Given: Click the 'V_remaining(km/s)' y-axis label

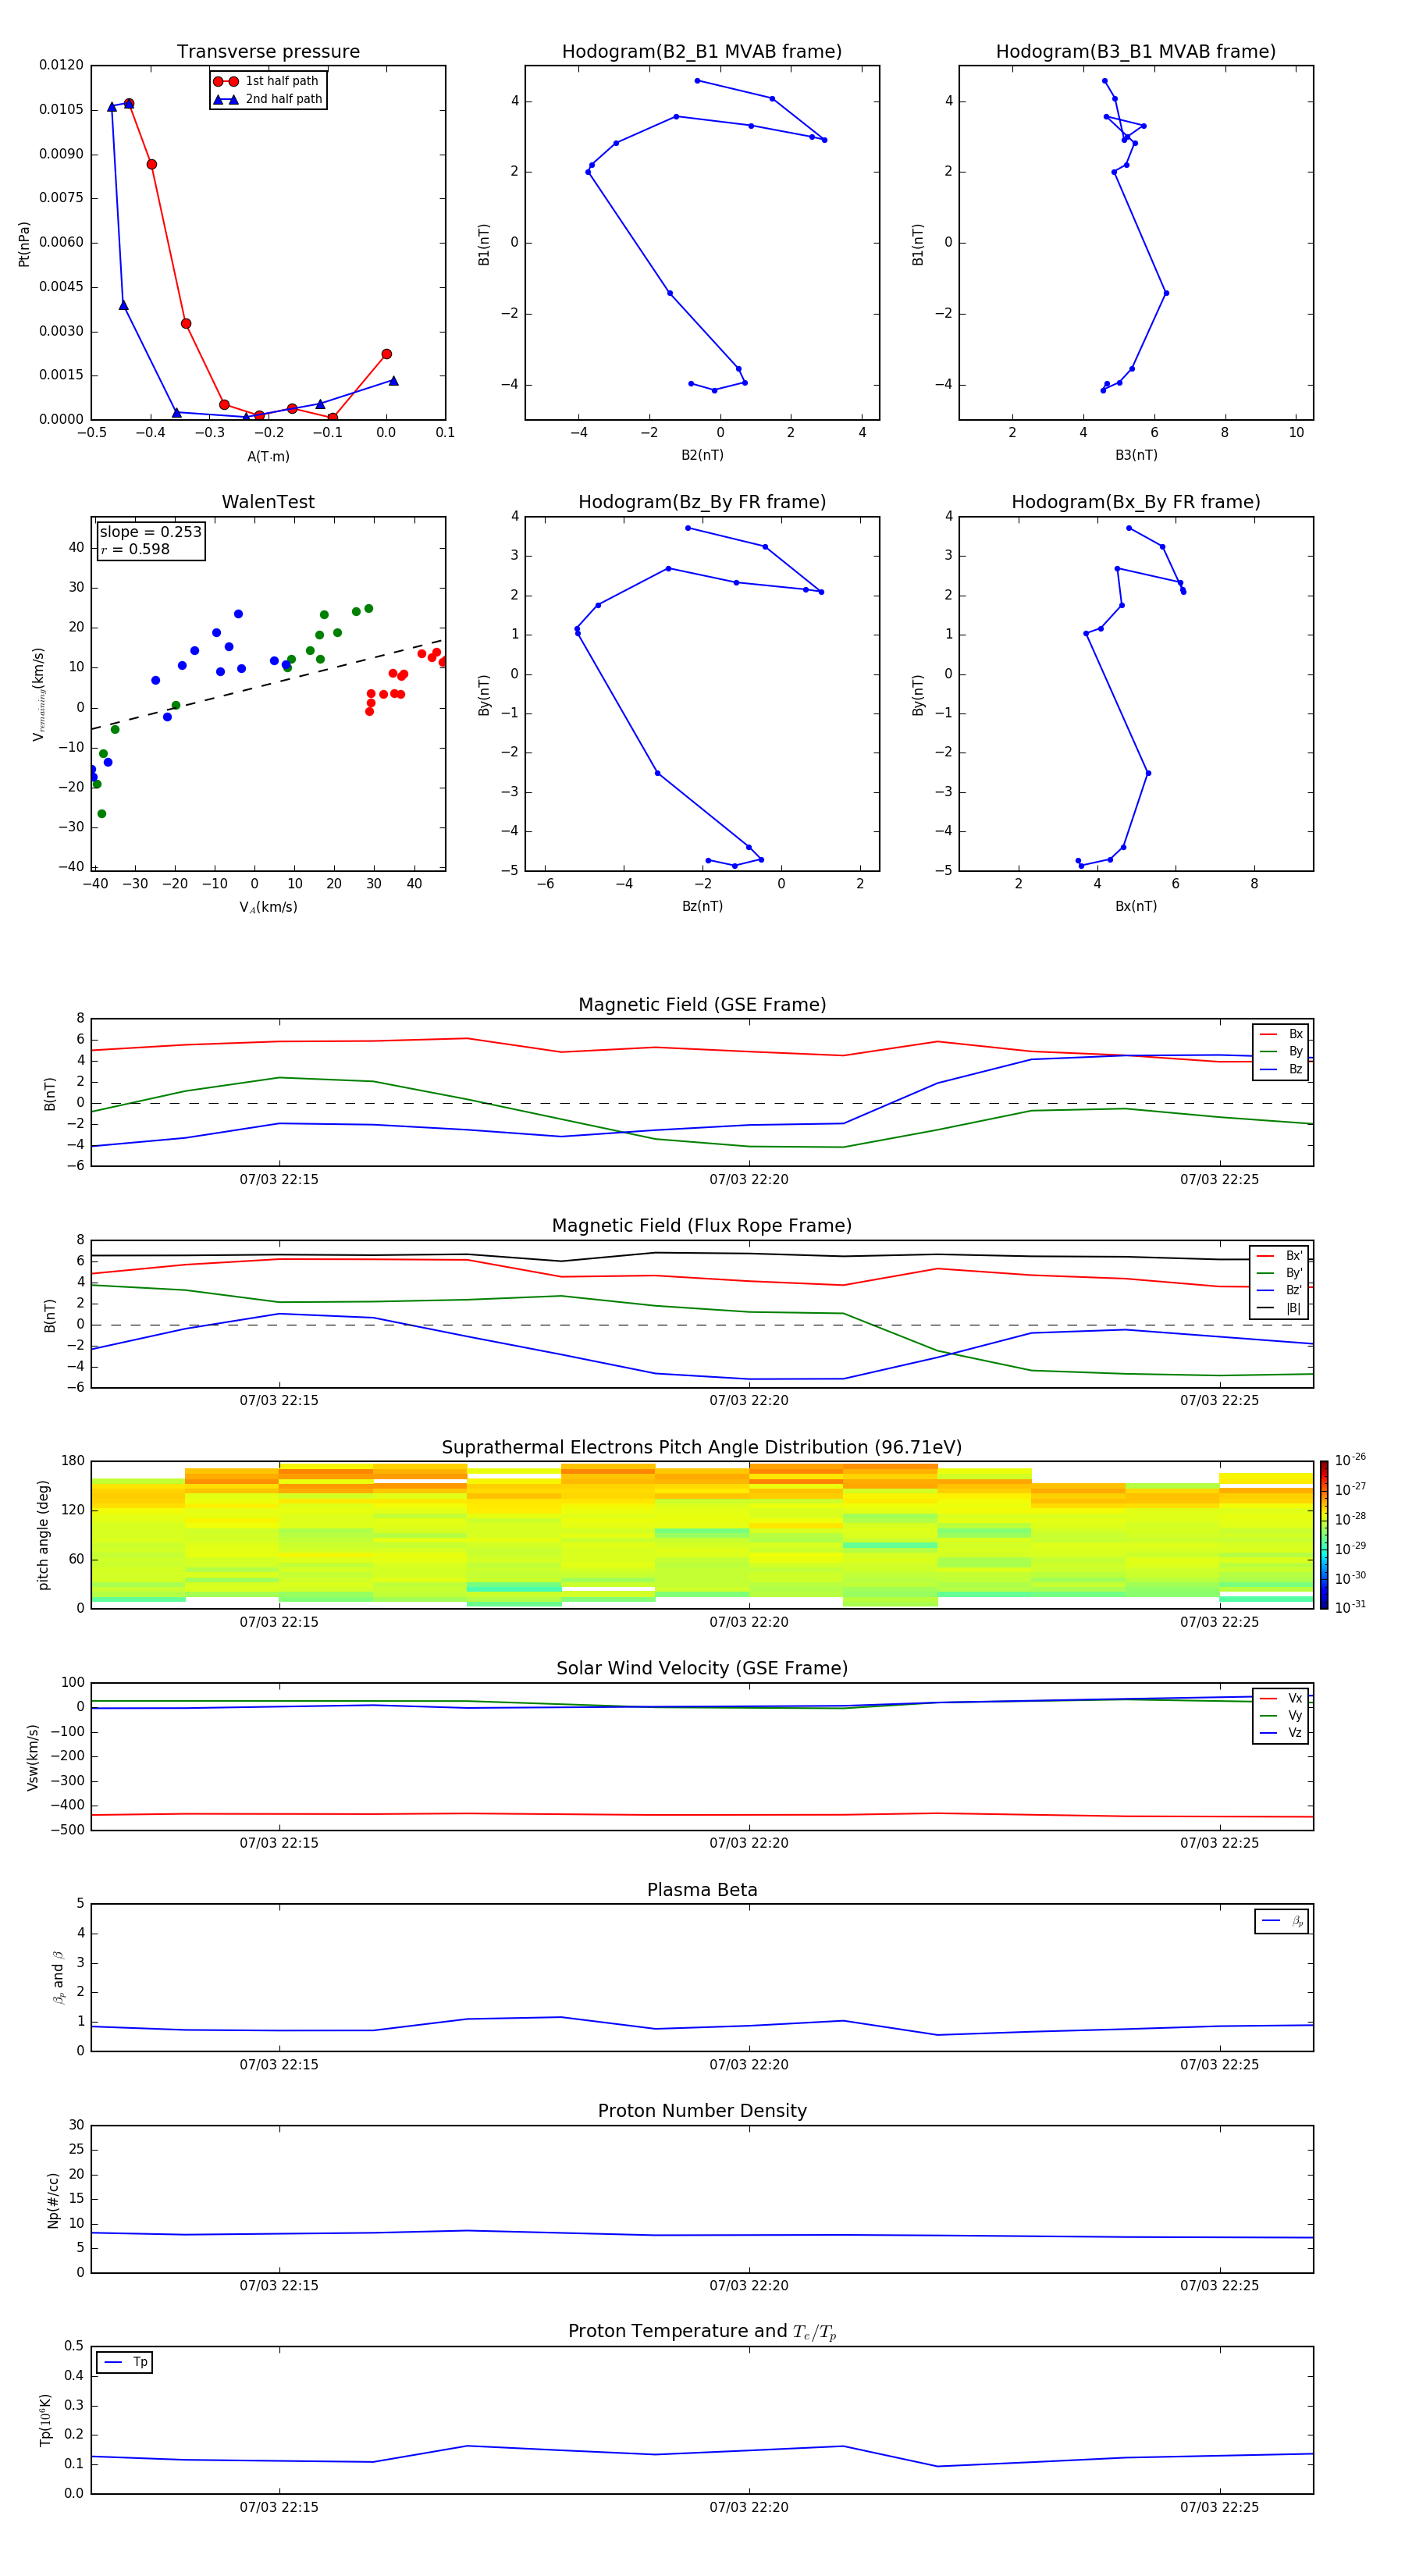Looking at the screenshot, I should click(38, 694).
